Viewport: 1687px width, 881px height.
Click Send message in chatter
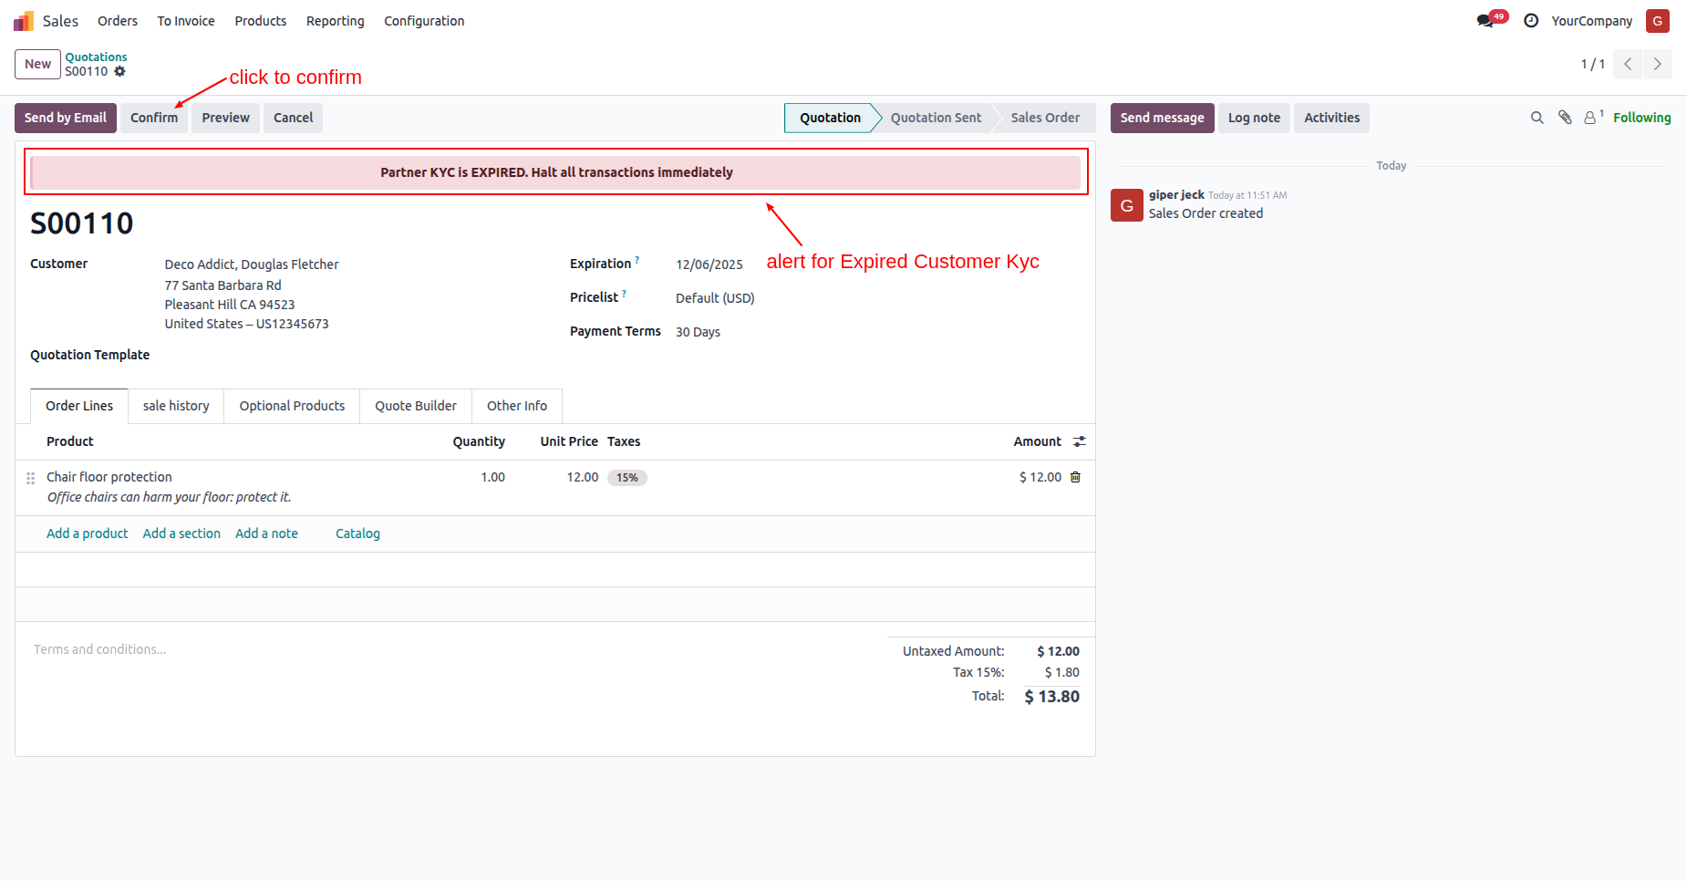point(1163,118)
